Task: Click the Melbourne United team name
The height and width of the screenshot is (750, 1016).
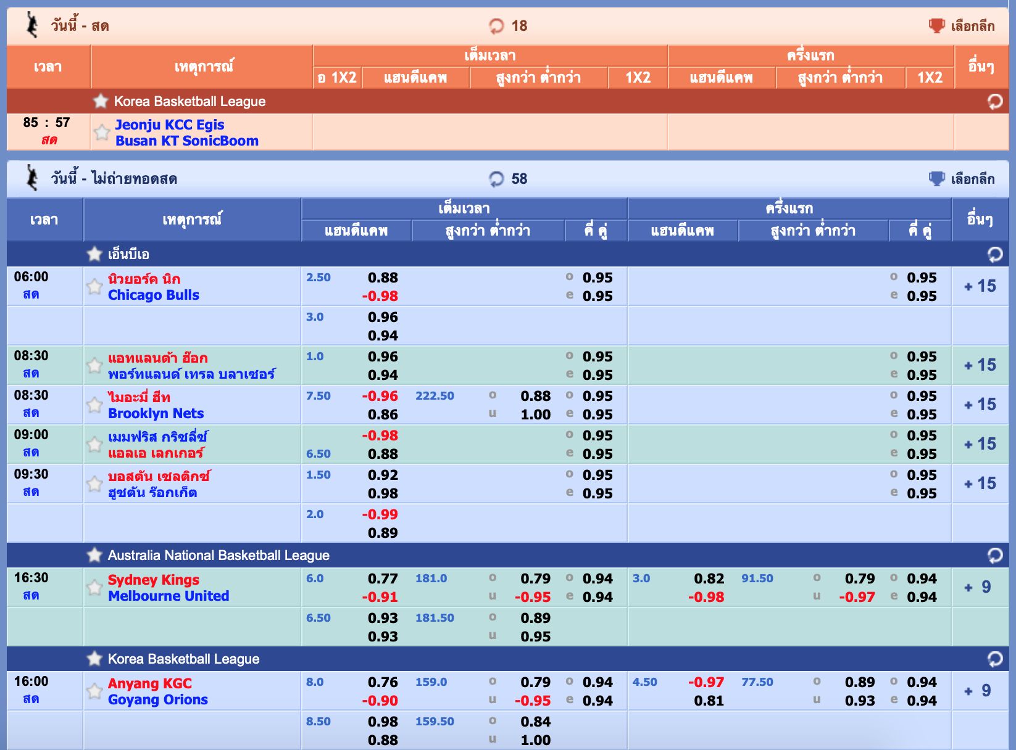Action: tap(168, 596)
